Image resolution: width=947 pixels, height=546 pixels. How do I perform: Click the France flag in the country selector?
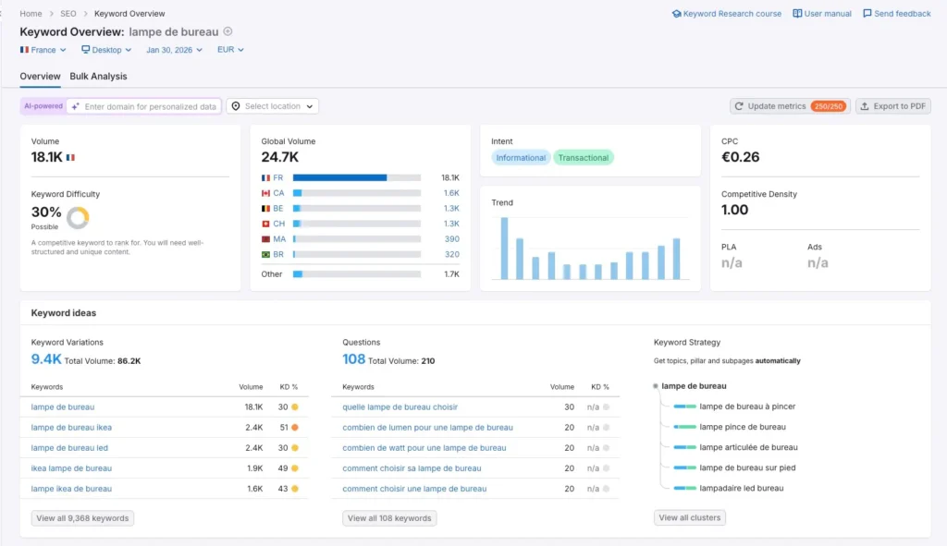[24, 50]
